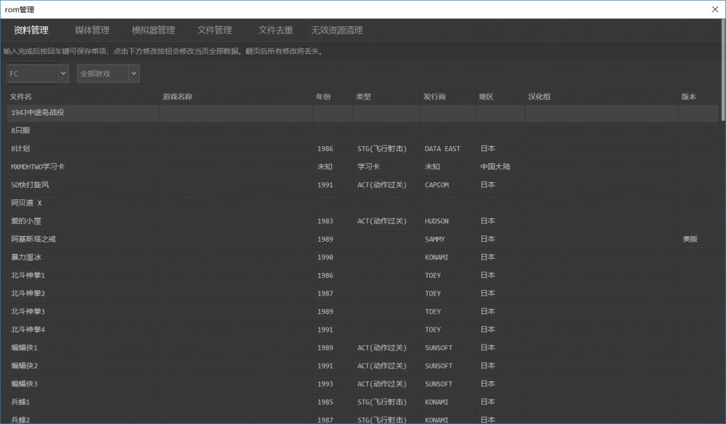This screenshot has height=424, width=726.
Task: Click the 发行商 column header
Action: [x=434, y=96]
